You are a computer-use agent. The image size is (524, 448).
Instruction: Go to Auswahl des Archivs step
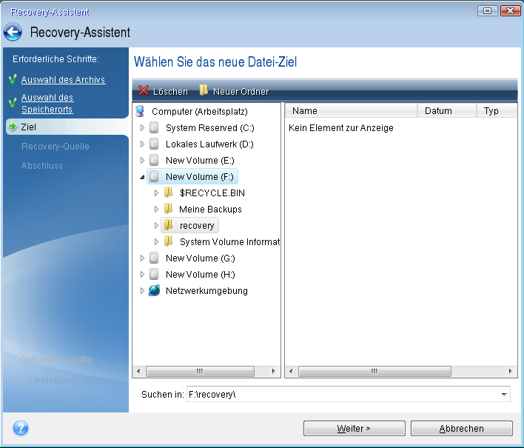pyautogui.click(x=63, y=80)
